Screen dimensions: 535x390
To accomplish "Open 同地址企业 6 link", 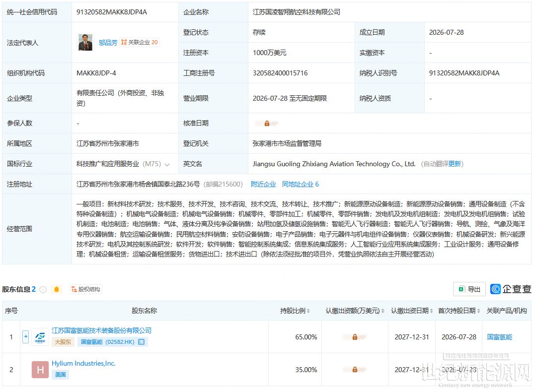I will click(300, 185).
